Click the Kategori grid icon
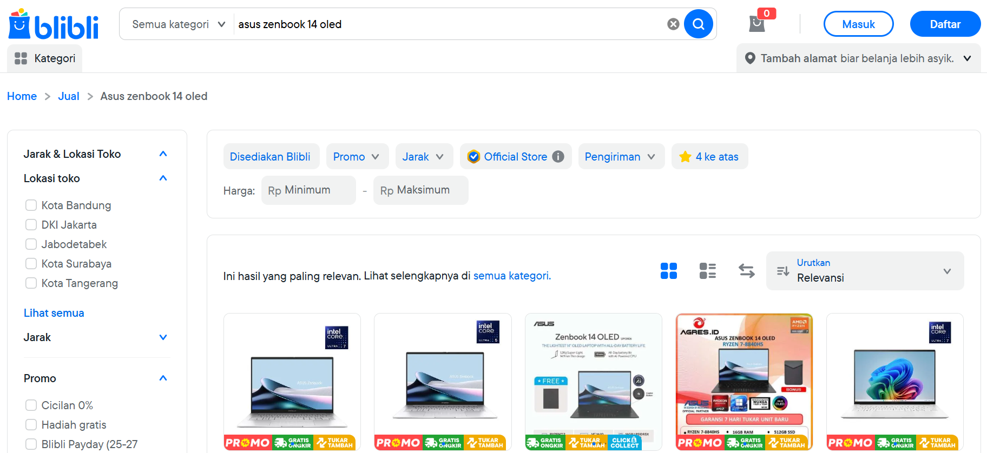The width and height of the screenshot is (987, 453). point(21,58)
